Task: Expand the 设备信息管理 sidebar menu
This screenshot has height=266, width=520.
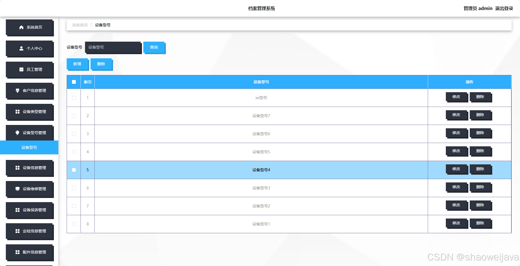Action: point(29,168)
